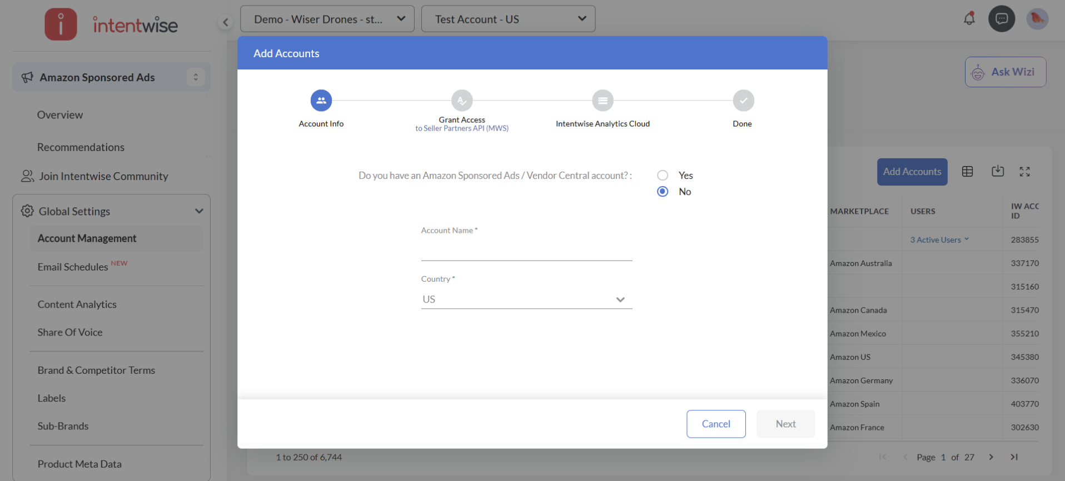This screenshot has height=481, width=1065.
Task: Open Email Schedules in sidebar
Action: pyautogui.click(x=73, y=267)
